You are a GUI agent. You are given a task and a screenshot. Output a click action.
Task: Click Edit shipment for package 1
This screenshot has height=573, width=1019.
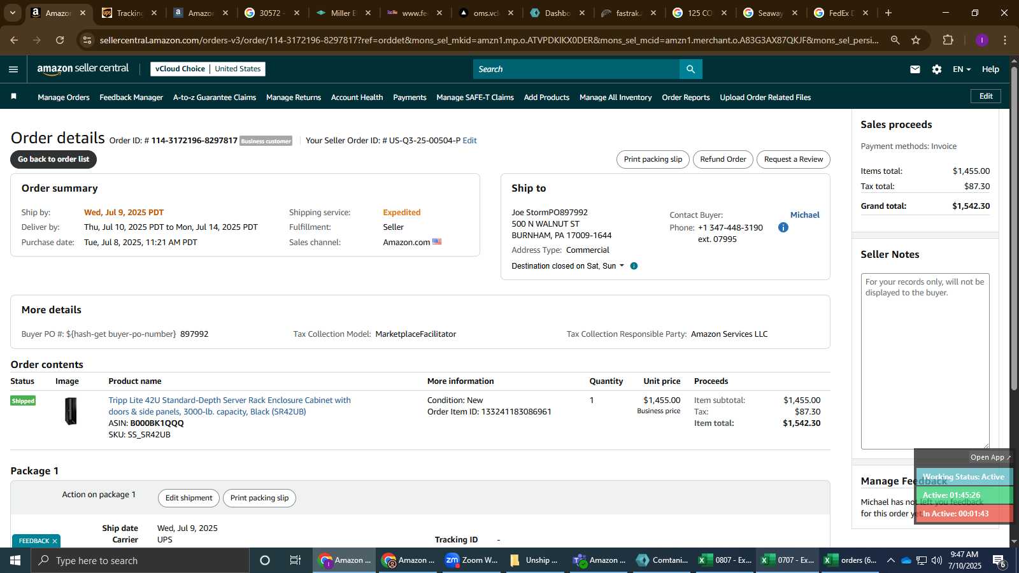[189, 498]
